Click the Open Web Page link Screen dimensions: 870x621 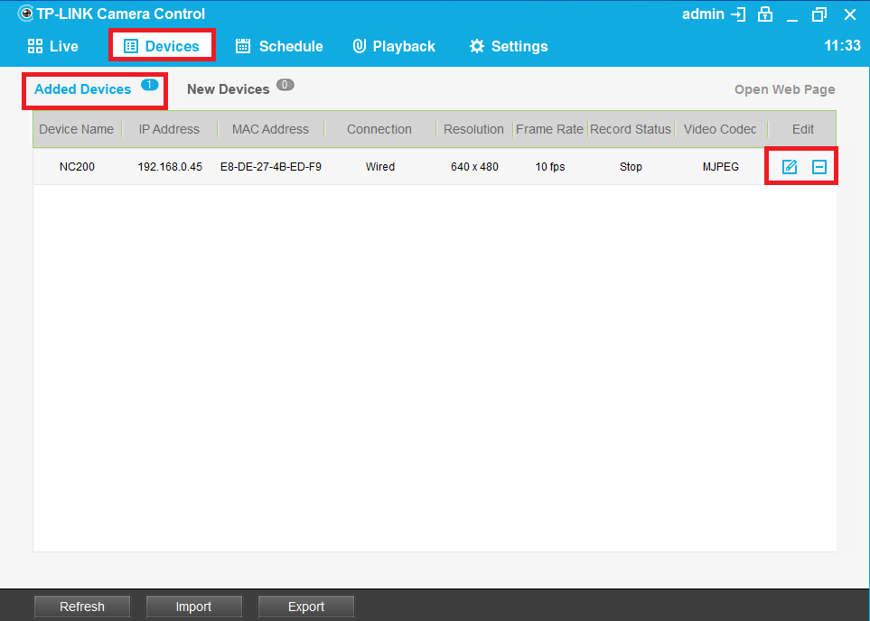coord(784,90)
